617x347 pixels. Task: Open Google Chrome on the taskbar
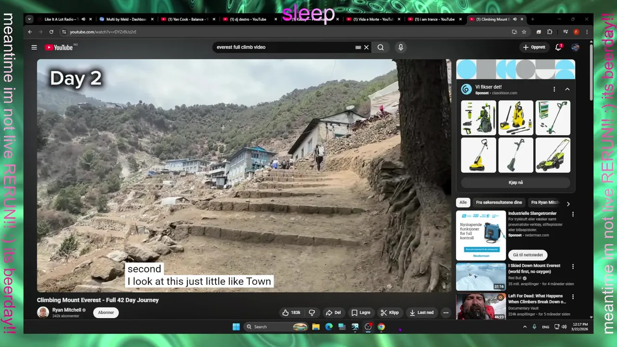point(381,327)
